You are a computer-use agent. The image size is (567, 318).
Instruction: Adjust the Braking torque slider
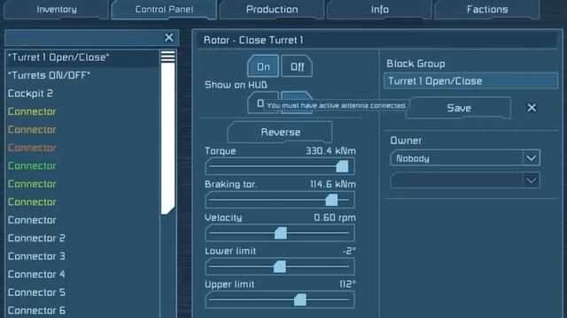(280, 200)
